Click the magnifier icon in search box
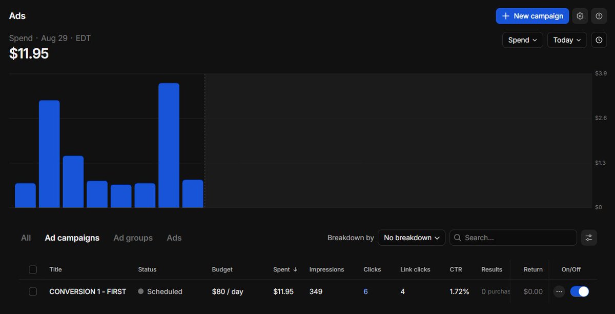The image size is (615, 314). point(458,238)
